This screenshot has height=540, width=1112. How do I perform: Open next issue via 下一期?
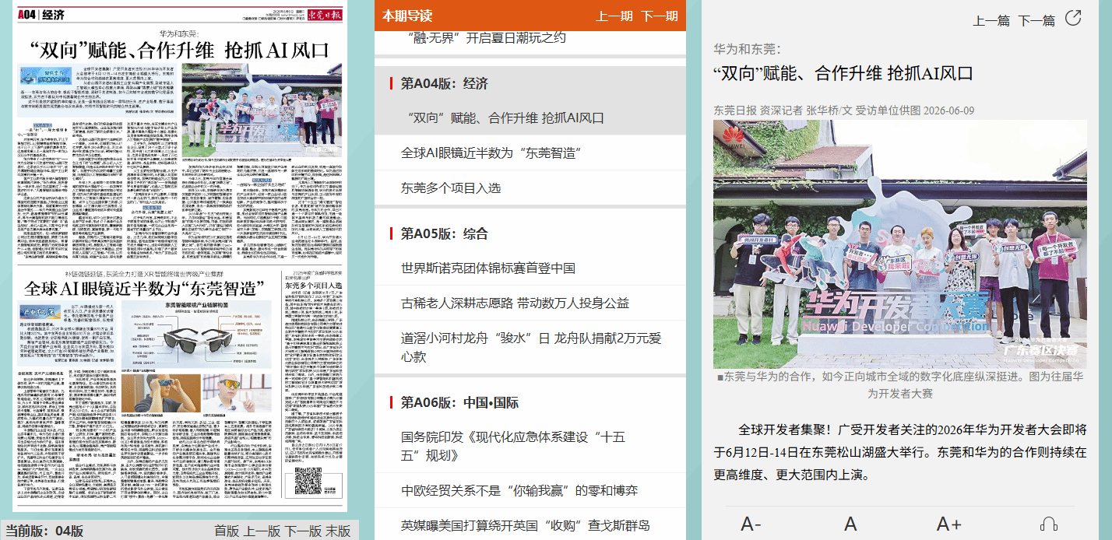(660, 16)
